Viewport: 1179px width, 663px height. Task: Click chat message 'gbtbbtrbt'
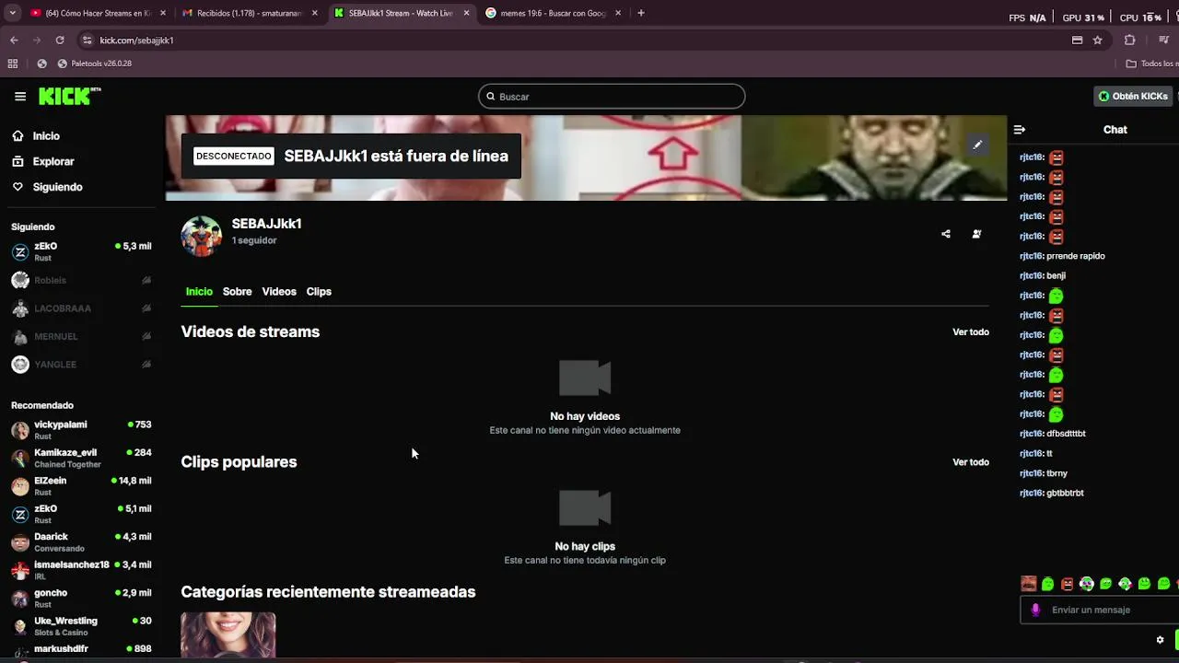[x=1065, y=493]
